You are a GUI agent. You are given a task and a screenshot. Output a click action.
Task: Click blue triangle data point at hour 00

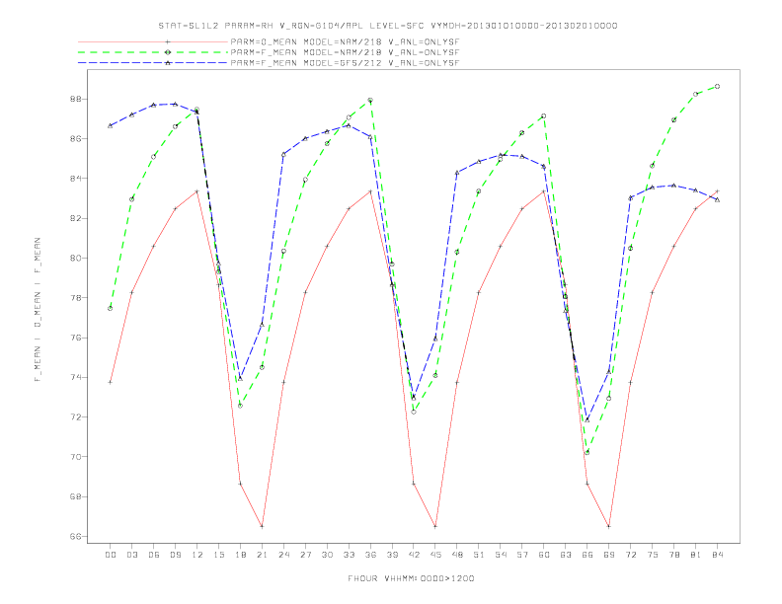click(111, 125)
